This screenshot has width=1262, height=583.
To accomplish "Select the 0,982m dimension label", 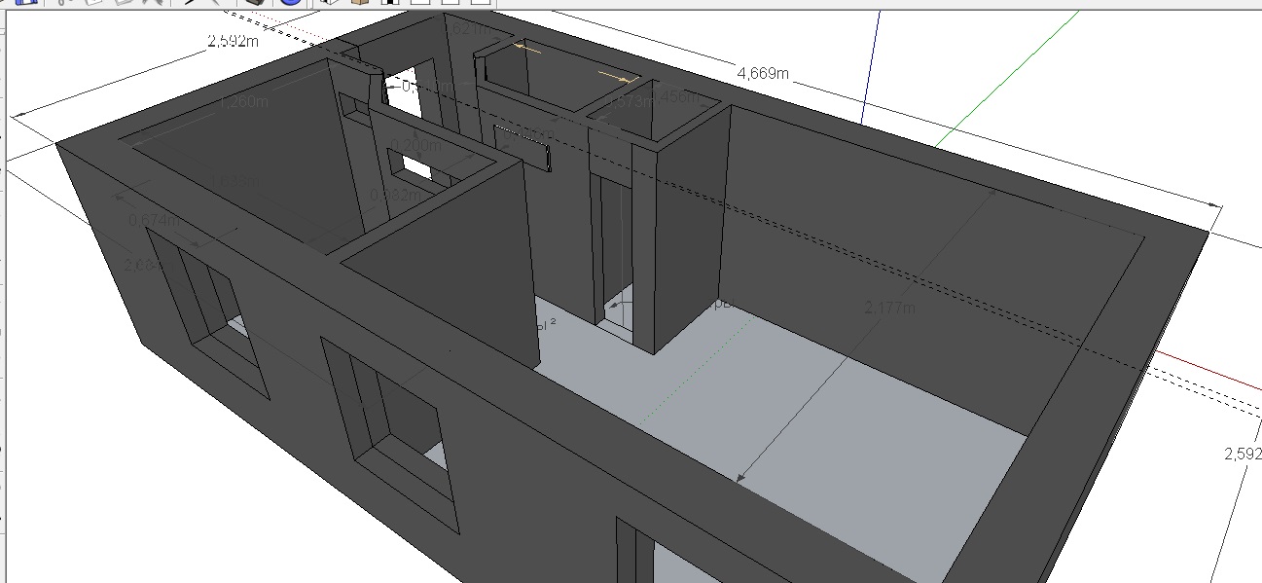I will (396, 195).
